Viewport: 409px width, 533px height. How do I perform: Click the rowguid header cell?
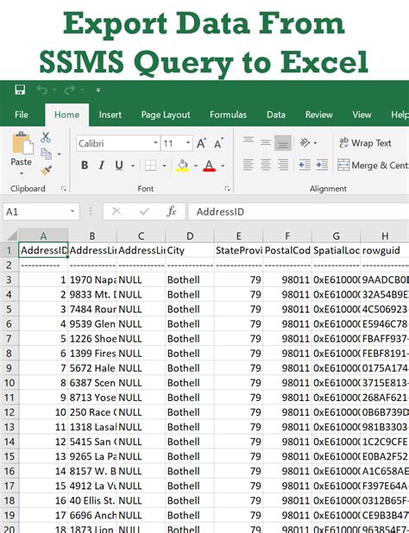point(385,250)
